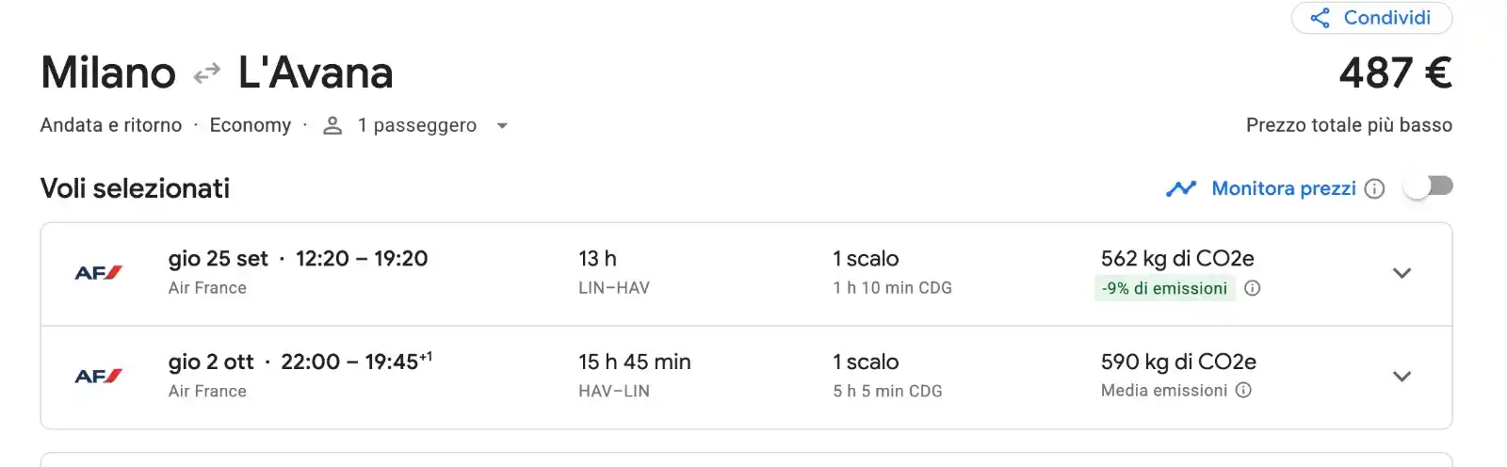Expand the 25 set outbound flight details

1402,273
